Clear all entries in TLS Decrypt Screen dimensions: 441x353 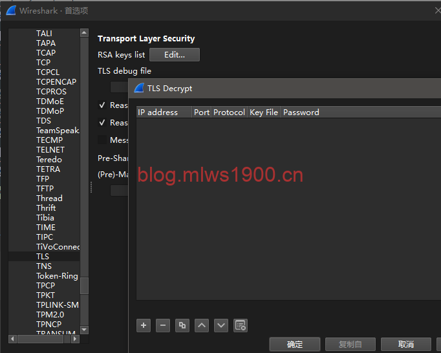coord(241,325)
